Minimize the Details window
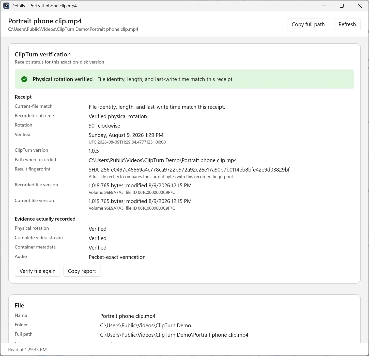This screenshot has width=369, height=356. pos(324,6)
